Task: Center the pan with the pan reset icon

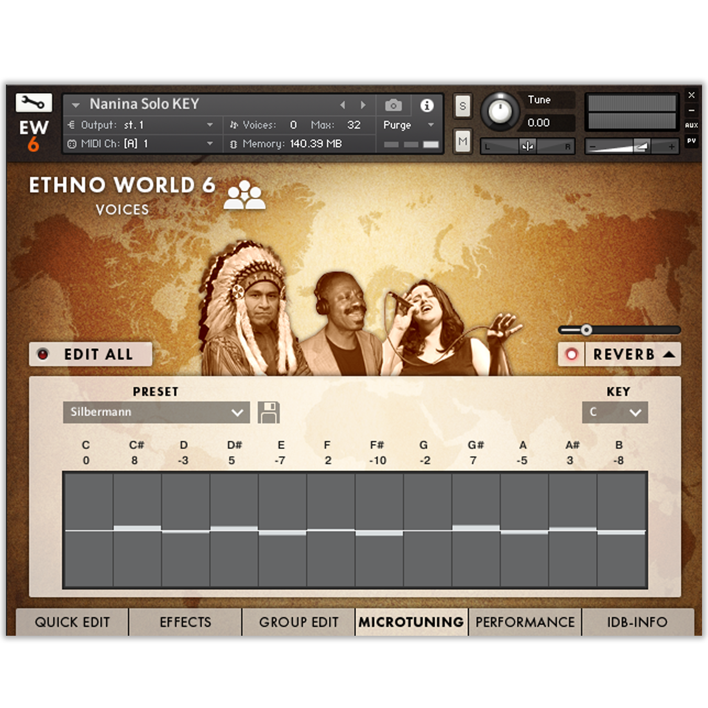Action: [527, 147]
